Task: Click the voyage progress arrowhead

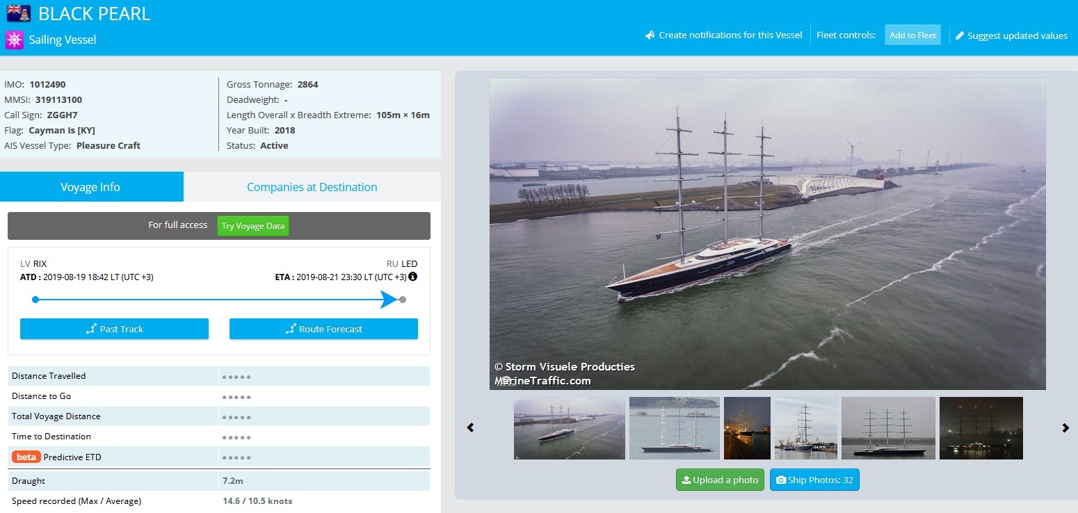Action: pyautogui.click(x=389, y=300)
